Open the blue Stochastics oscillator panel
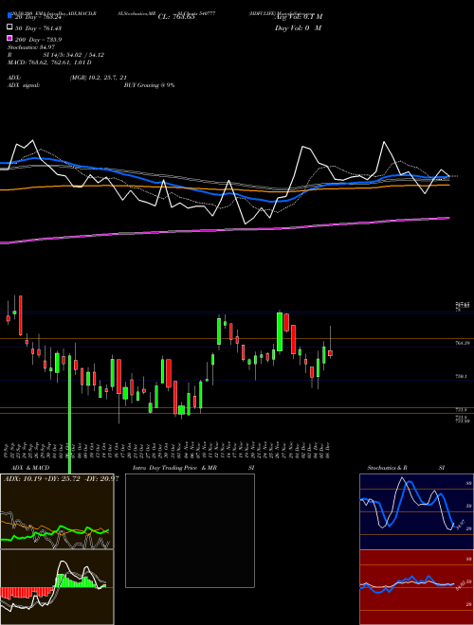This screenshot has width=474, height=625. pyautogui.click(x=417, y=511)
